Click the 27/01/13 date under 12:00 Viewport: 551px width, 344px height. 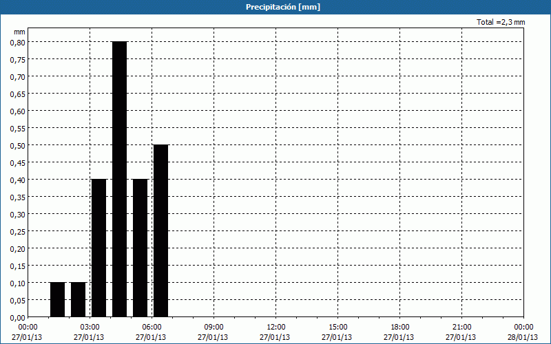[275, 337]
